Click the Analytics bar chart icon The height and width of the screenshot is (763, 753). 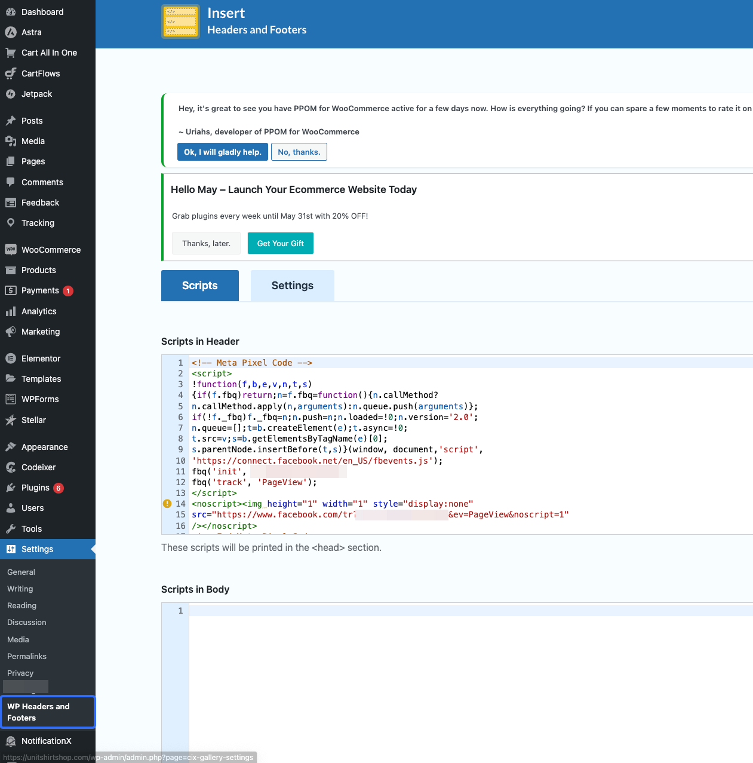pyautogui.click(x=11, y=311)
